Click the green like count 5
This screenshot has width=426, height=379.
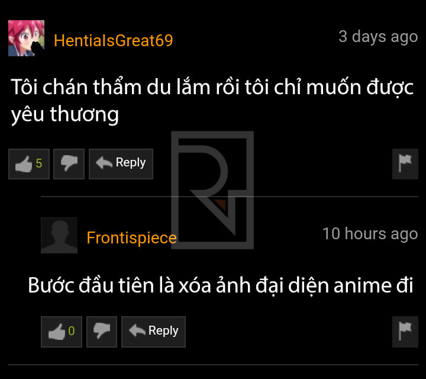click(39, 163)
